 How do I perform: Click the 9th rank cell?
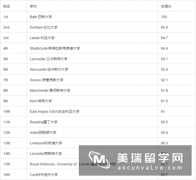(x=14, y=101)
